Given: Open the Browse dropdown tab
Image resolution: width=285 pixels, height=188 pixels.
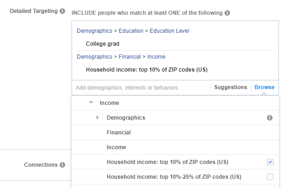Looking at the screenshot, I should pyautogui.click(x=265, y=87).
